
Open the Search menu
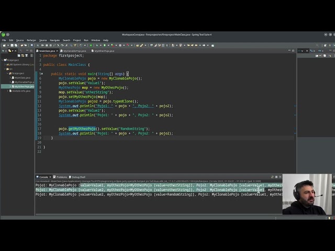[x=66, y=40]
